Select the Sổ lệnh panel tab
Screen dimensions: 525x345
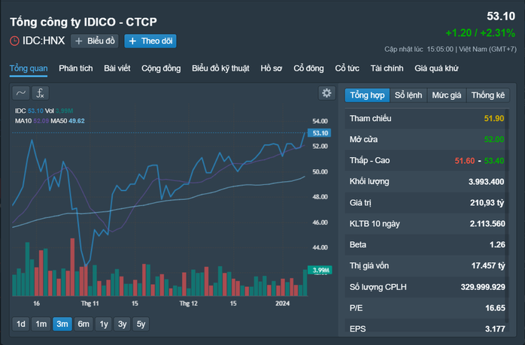408,95
